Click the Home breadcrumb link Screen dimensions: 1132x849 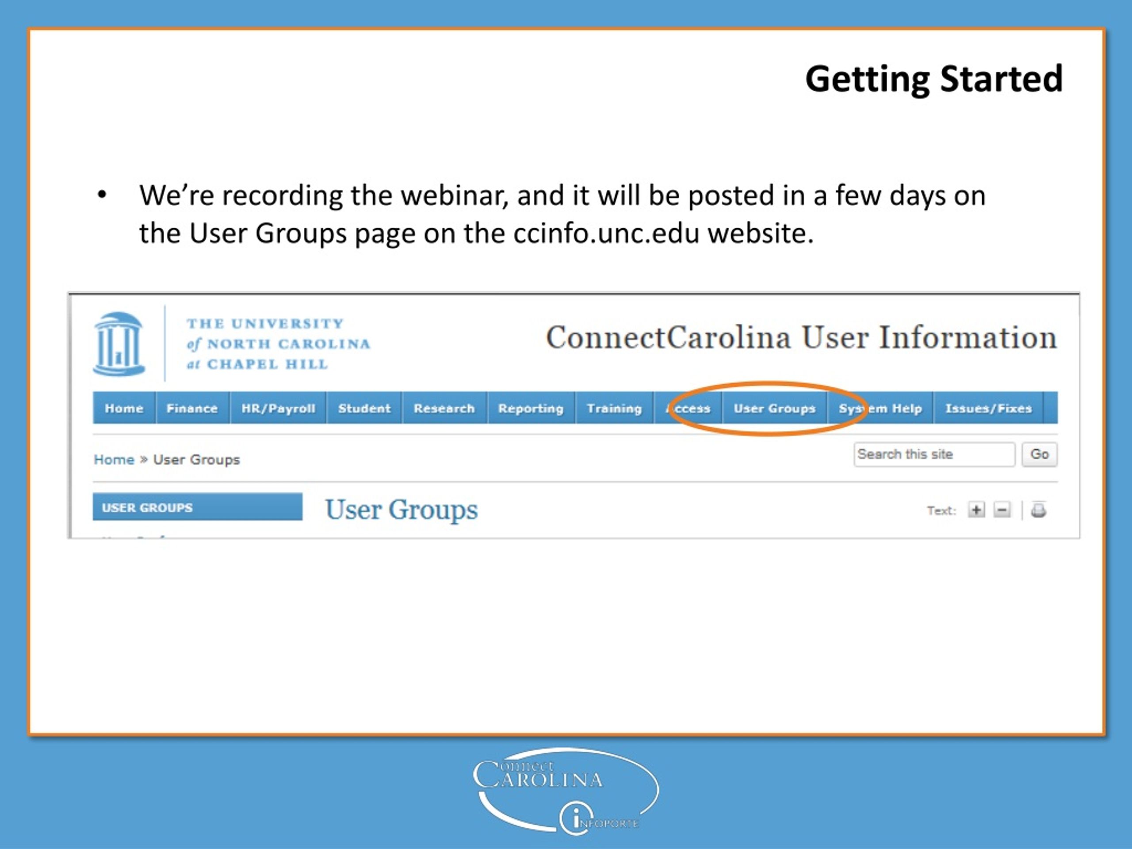click(114, 459)
